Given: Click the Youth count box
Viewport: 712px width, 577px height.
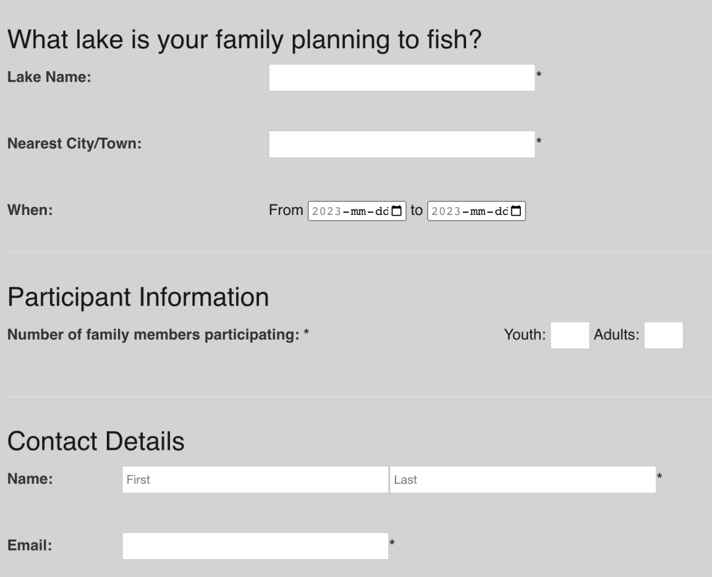Looking at the screenshot, I should coord(570,335).
